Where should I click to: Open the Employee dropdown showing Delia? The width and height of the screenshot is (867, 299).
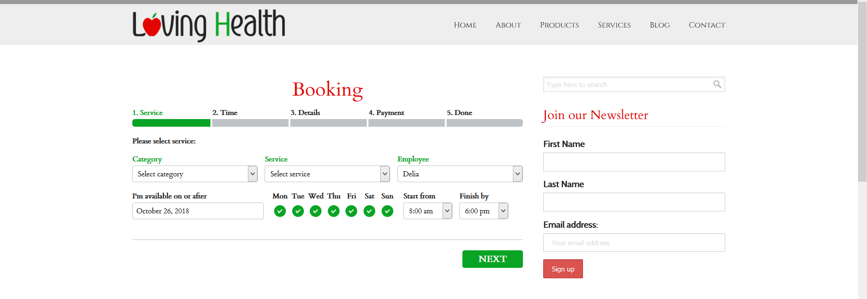[460, 174]
